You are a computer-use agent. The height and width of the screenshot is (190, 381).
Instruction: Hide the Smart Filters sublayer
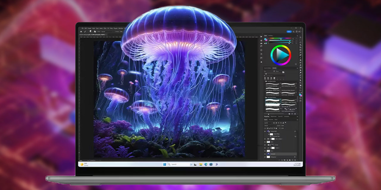[269, 134]
